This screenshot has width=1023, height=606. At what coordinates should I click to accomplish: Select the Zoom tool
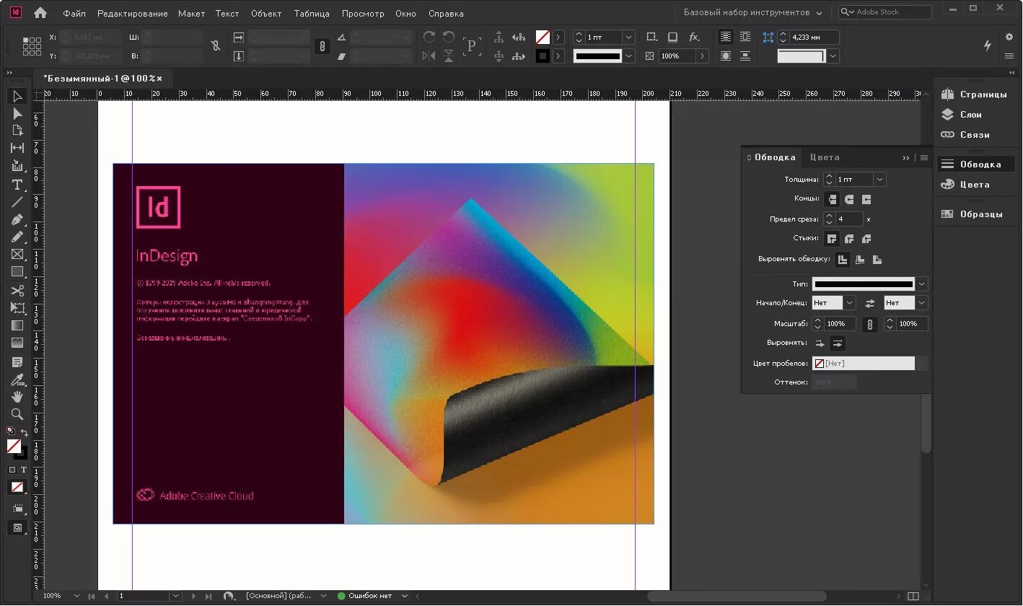tap(17, 415)
